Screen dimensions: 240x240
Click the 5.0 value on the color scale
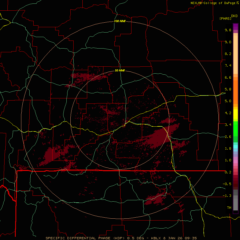(x=228, y=101)
